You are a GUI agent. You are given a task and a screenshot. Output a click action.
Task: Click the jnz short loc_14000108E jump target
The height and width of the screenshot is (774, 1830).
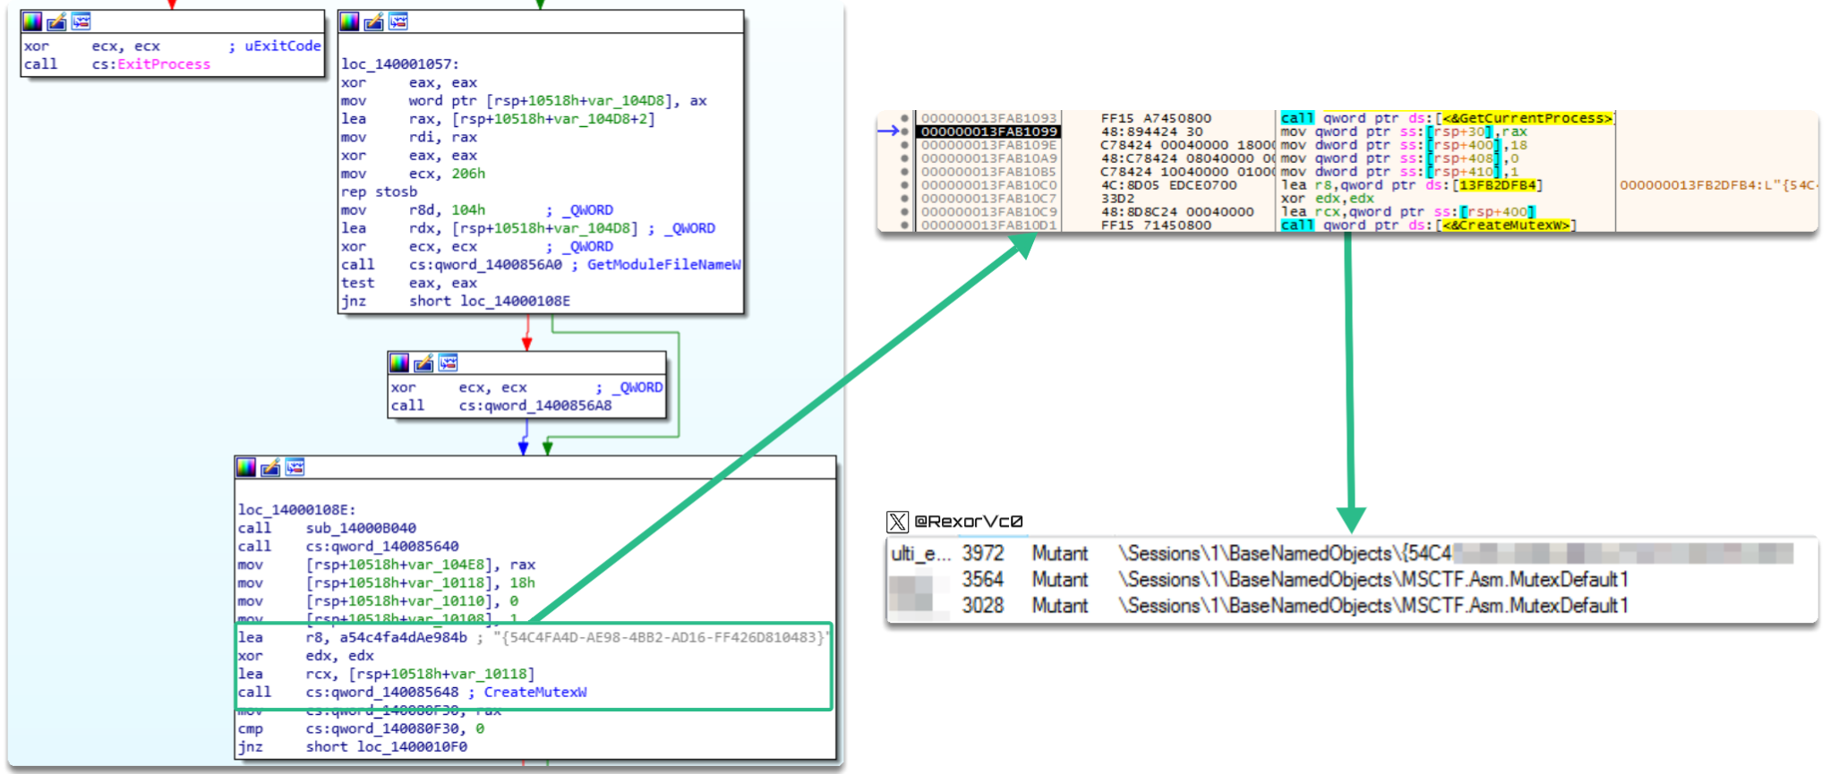515,301
